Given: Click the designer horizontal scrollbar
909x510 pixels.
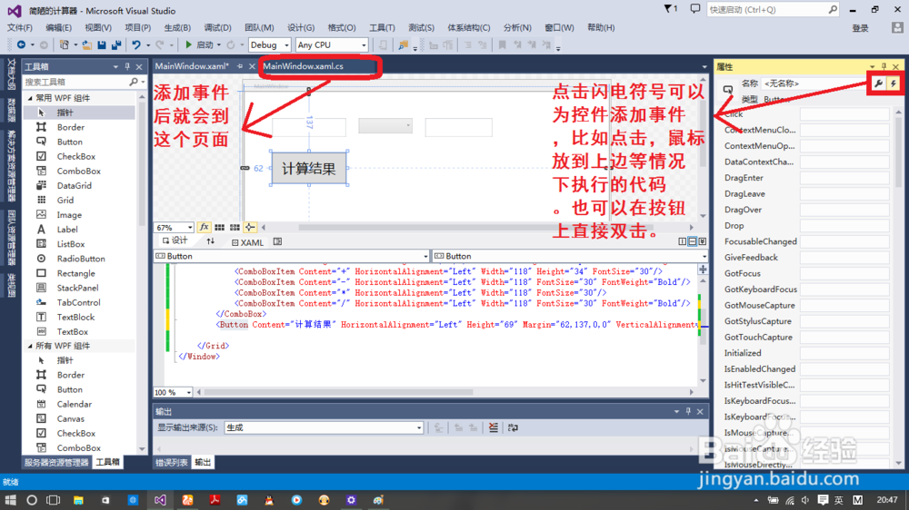Looking at the screenshot, I should pyautogui.click(x=475, y=228).
